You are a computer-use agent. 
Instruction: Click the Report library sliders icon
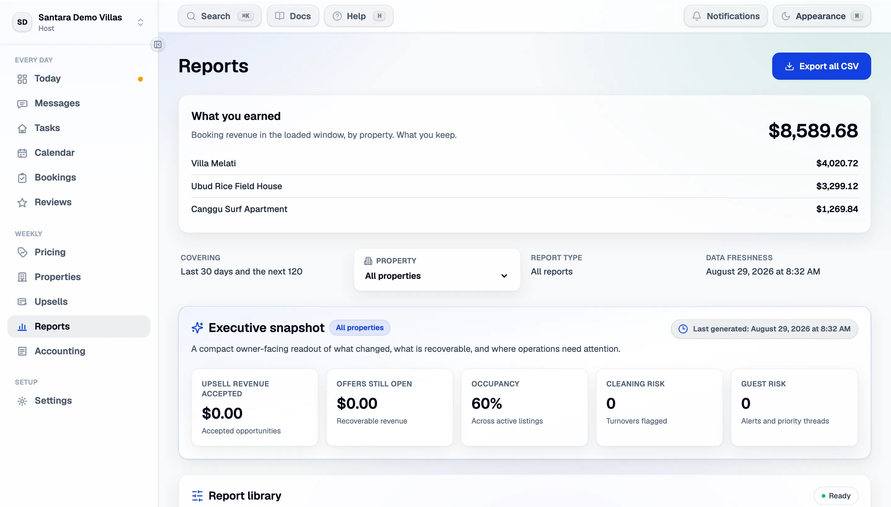coord(197,496)
